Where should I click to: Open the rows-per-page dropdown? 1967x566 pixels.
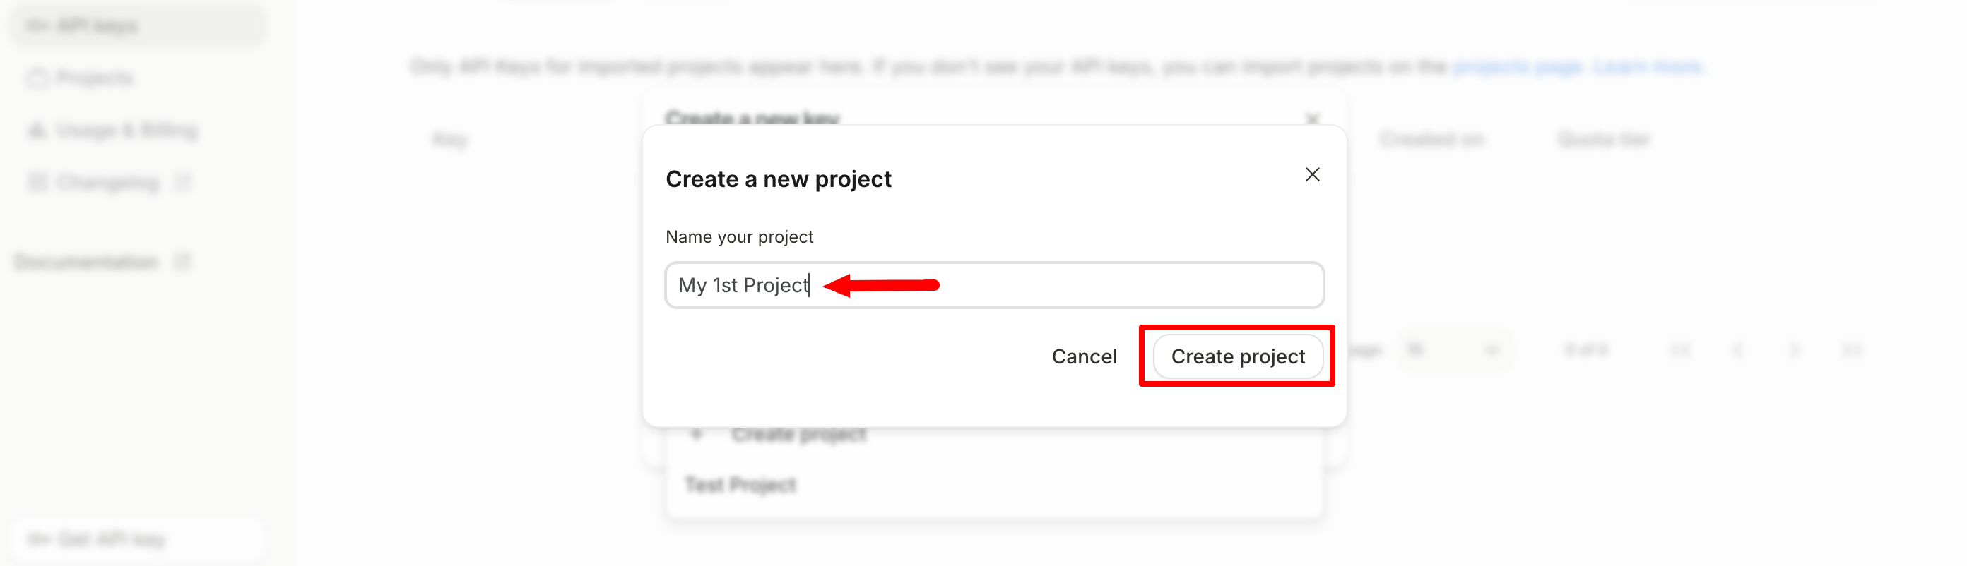tap(1455, 350)
